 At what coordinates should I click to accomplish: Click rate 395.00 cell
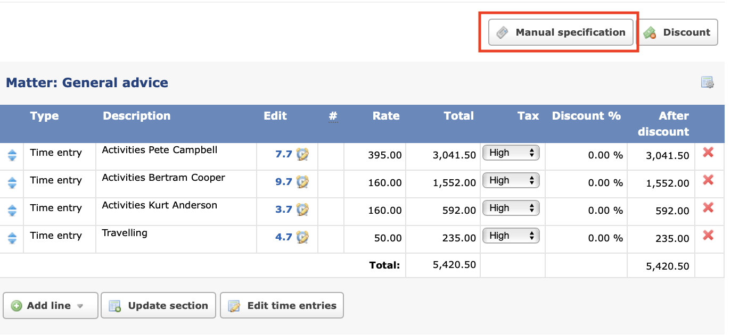(x=385, y=155)
